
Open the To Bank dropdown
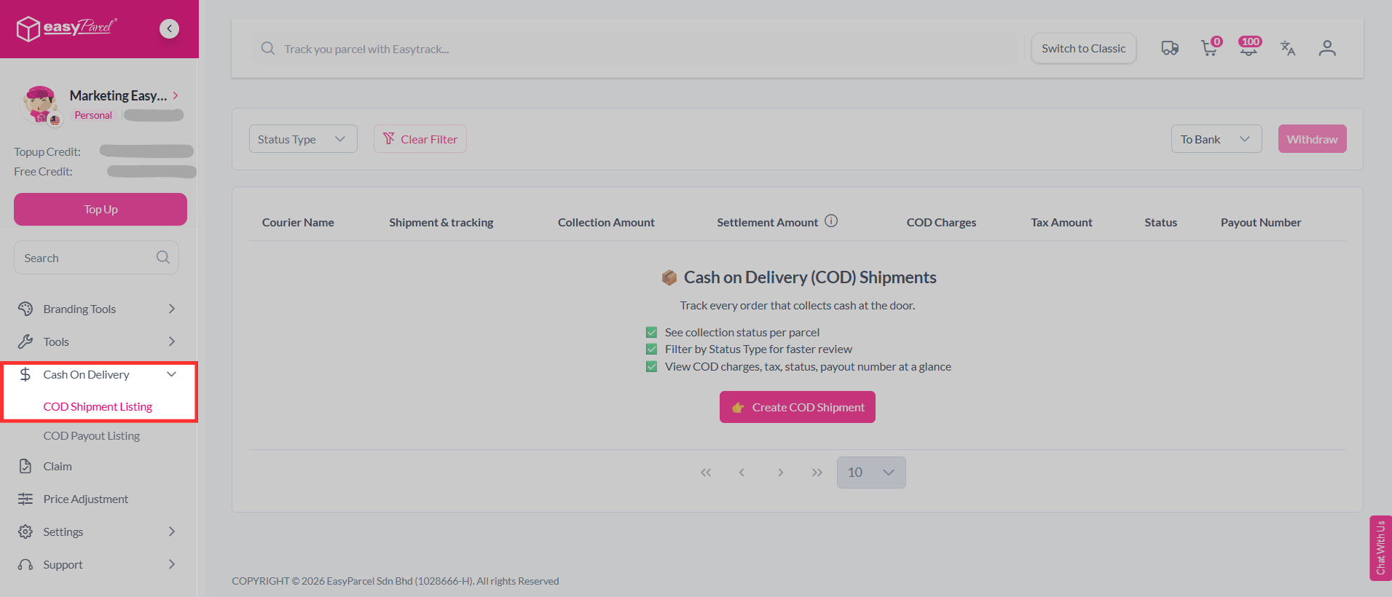(1216, 139)
